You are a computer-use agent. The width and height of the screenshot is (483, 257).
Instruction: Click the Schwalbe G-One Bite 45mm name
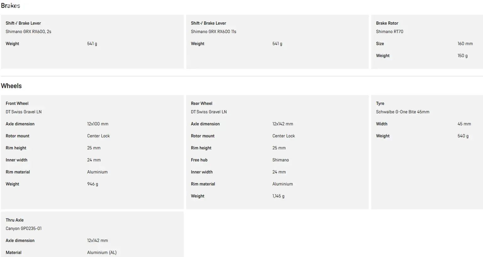[402, 112]
